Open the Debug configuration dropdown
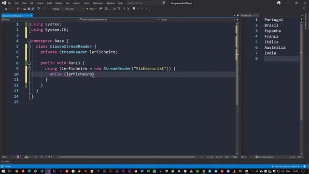Image resolution: width=309 pixels, height=174 pixels. 57,9
